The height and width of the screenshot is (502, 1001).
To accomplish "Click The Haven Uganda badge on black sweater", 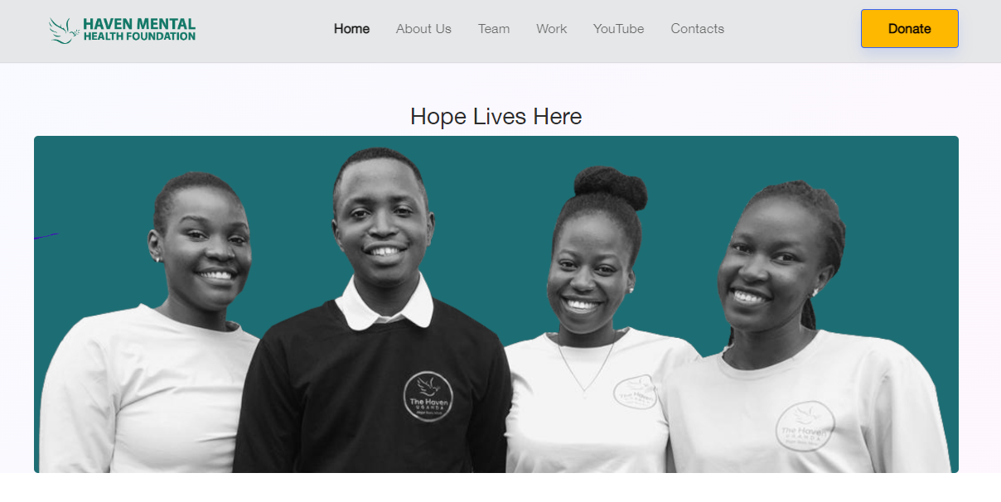I will pyautogui.click(x=428, y=396).
